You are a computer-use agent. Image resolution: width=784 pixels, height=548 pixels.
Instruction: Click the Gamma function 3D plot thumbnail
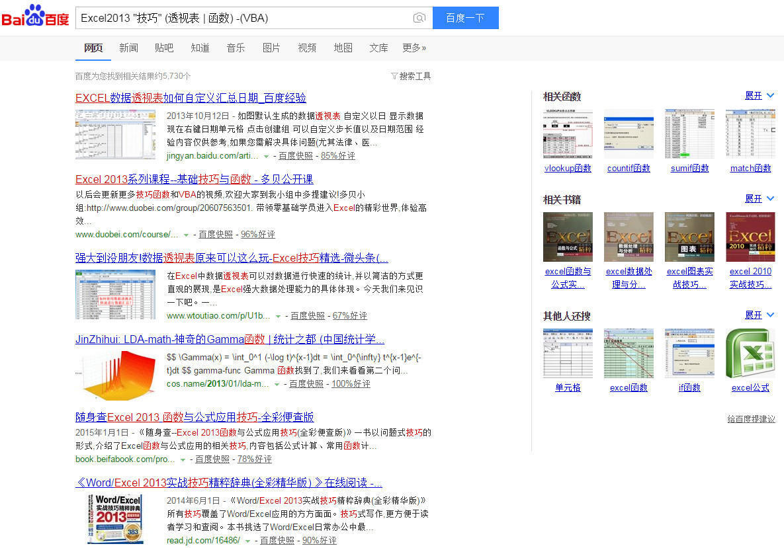[116, 375]
